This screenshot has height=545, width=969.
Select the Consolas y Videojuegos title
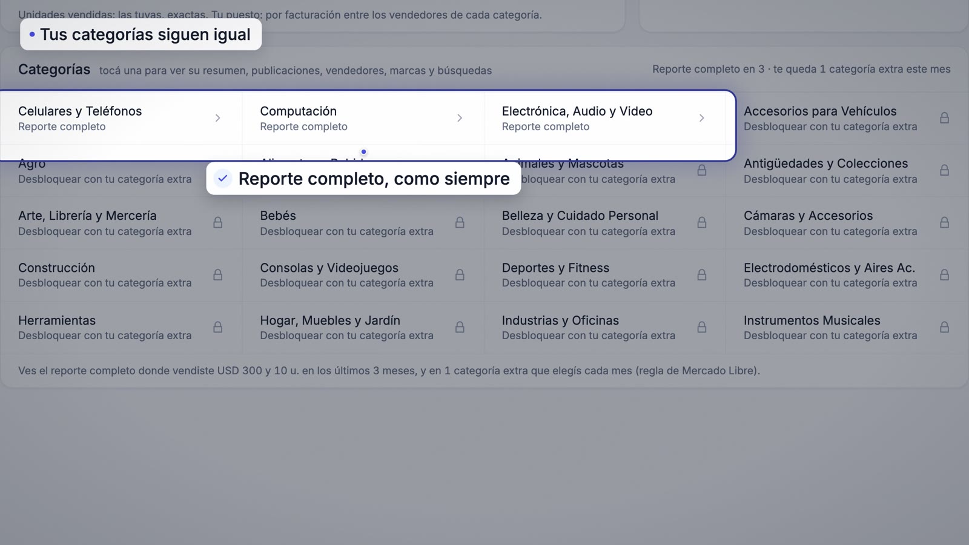[x=329, y=268]
